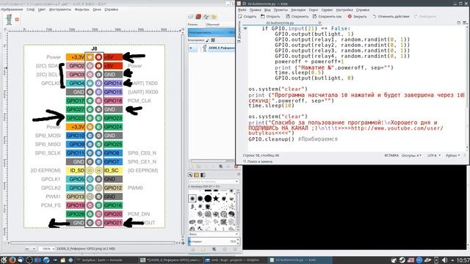Open the Правка menu in Kate

(x=255, y=10)
